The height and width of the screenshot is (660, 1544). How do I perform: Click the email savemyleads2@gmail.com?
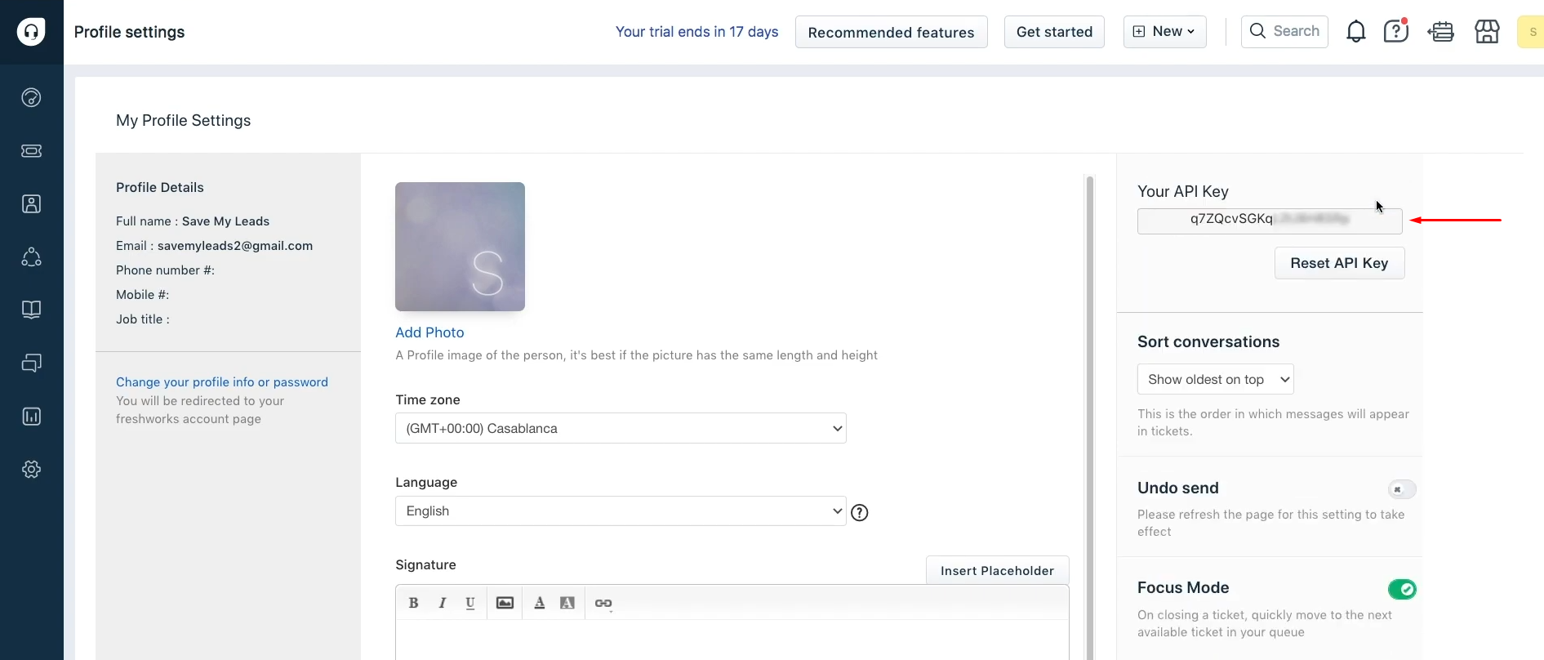pyautogui.click(x=235, y=246)
